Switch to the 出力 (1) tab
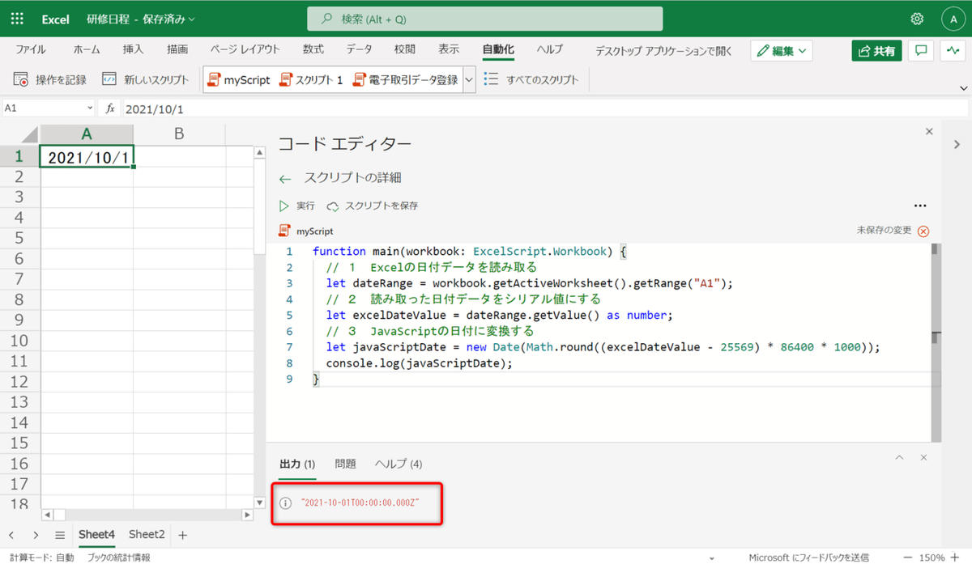The height and width of the screenshot is (564, 972). [x=297, y=464]
